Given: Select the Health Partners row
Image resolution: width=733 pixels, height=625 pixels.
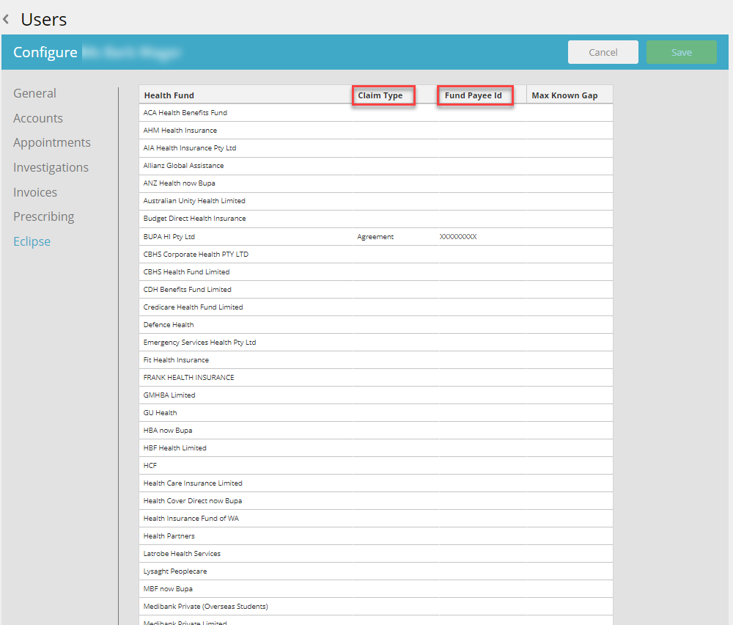Looking at the screenshot, I should (x=376, y=536).
